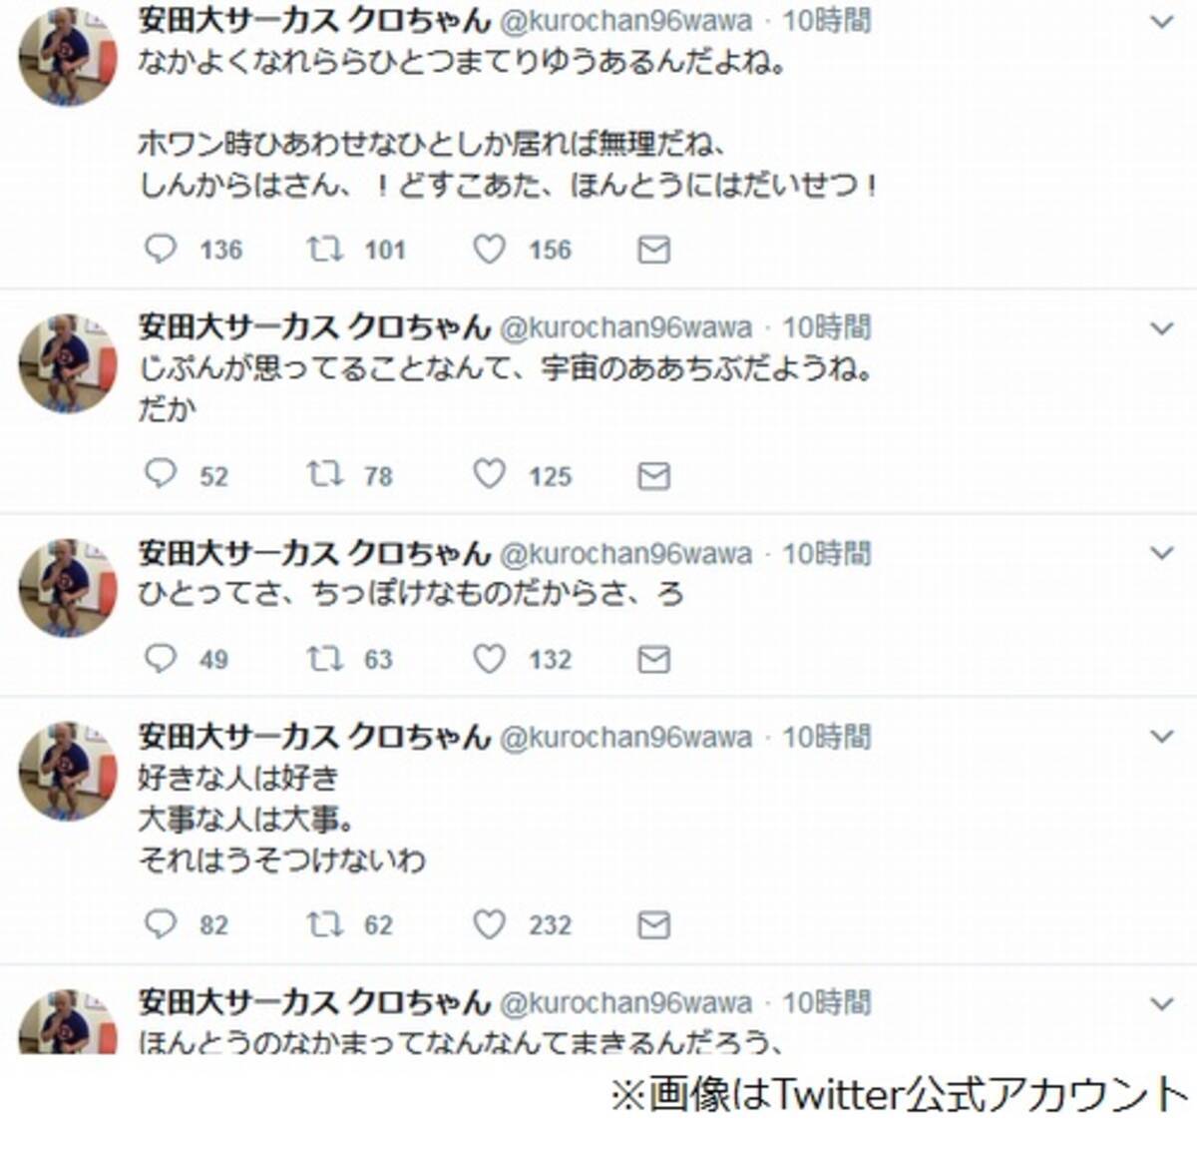Open envelope message icon below 好きな人は好き tweet
1197x1150 pixels.
[x=653, y=925]
